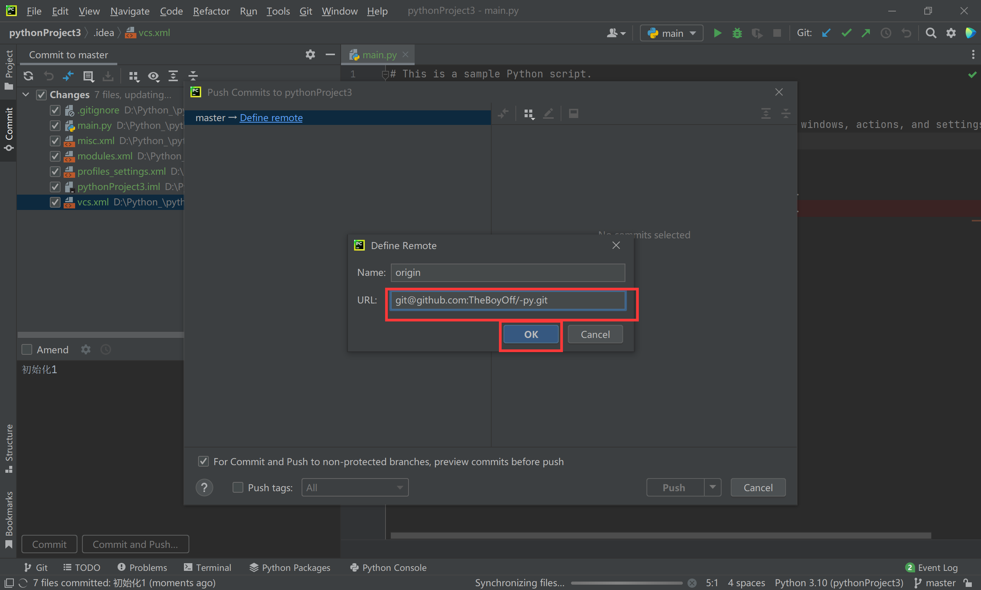Toggle the Amend checkbox
981x590 pixels.
click(27, 349)
